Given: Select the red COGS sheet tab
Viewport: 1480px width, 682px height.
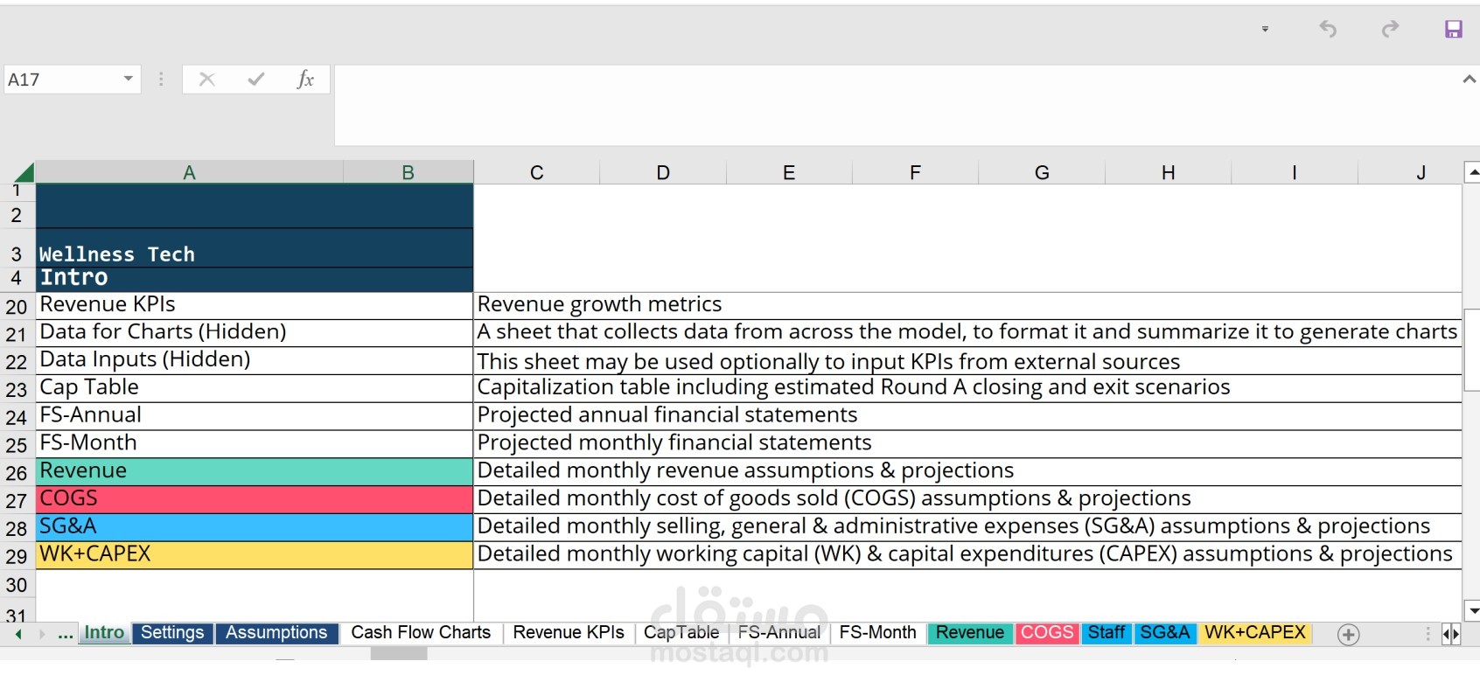Looking at the screenshot, I should 1046,633.
